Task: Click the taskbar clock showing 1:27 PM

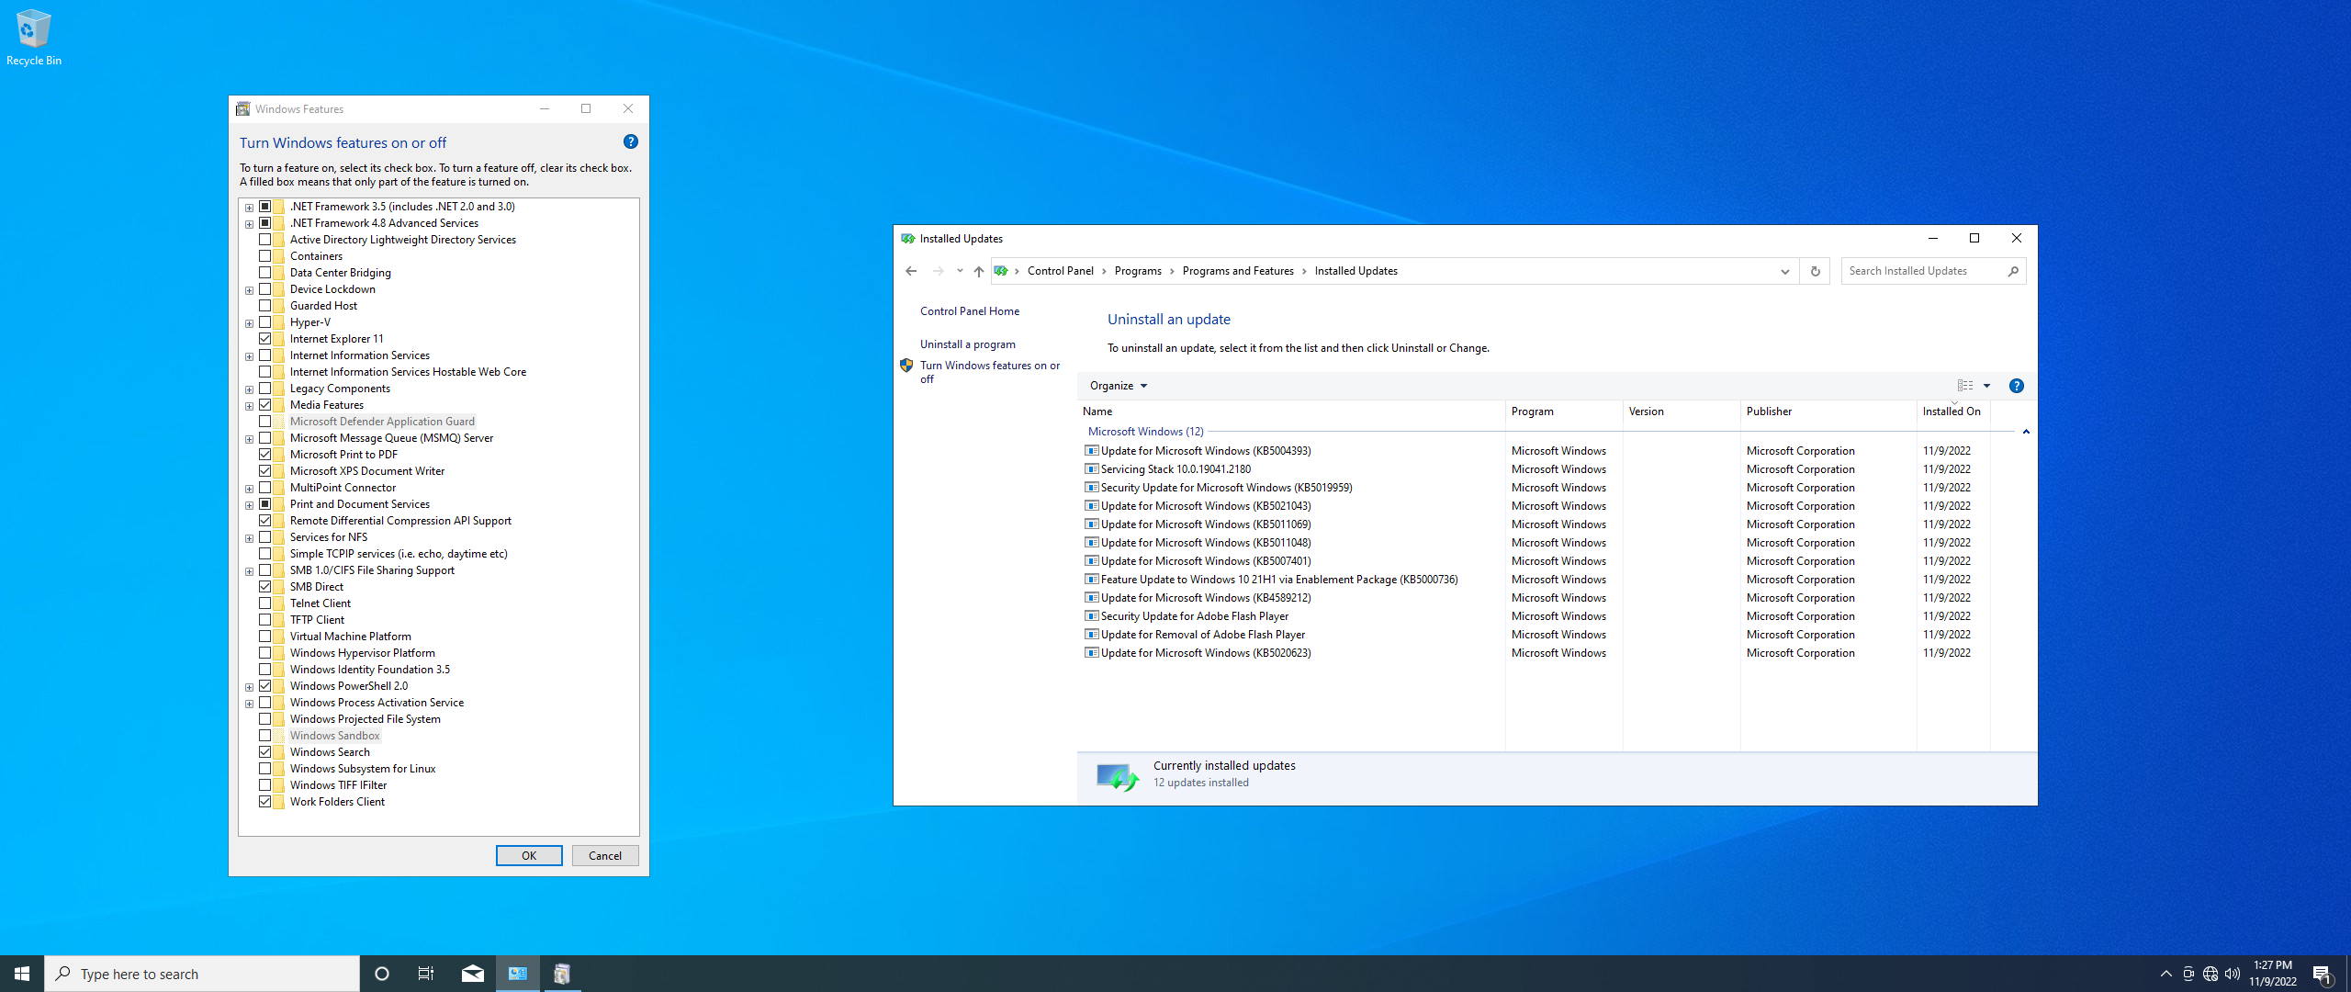Action: pos(2272,974)
